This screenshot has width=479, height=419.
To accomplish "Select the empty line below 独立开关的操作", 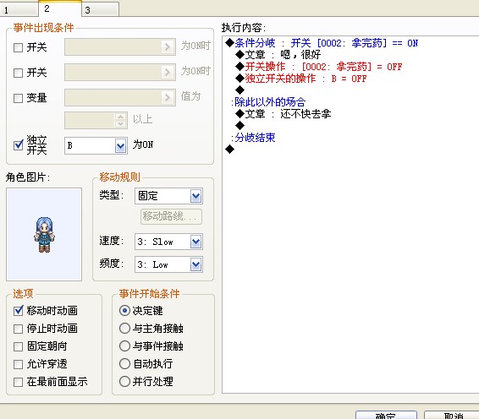I will pos(240,90).
